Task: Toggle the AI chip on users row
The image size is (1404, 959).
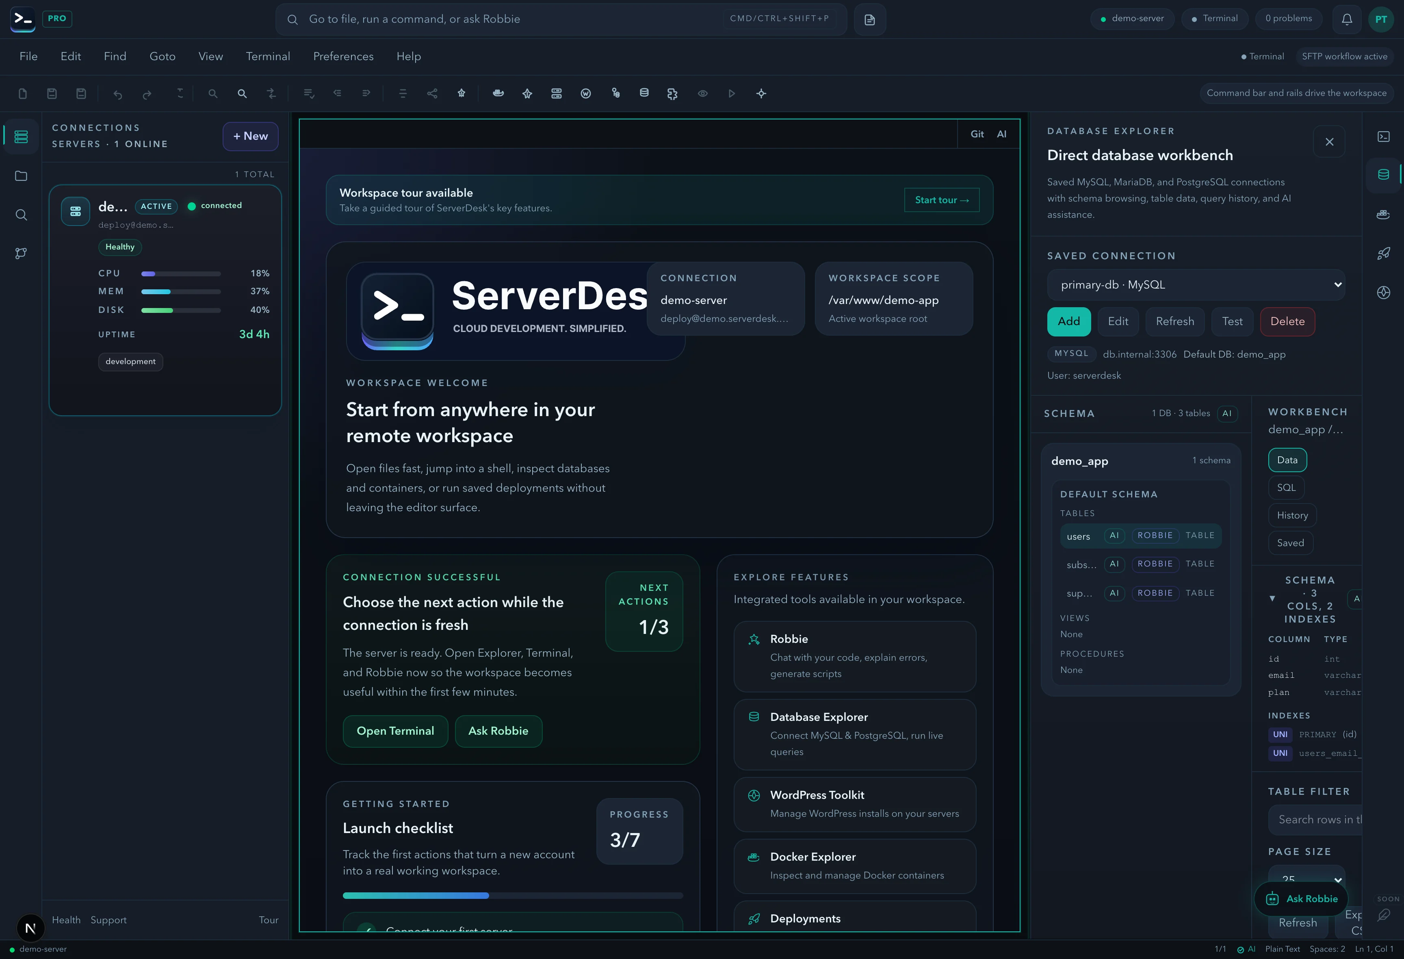Action: [x=1114, y=536]
